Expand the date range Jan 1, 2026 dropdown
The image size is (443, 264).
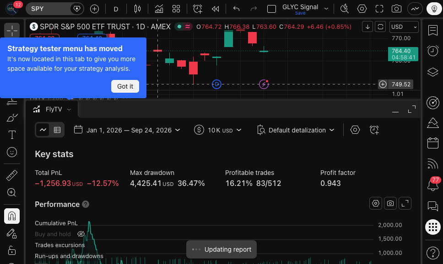(127, 130)
